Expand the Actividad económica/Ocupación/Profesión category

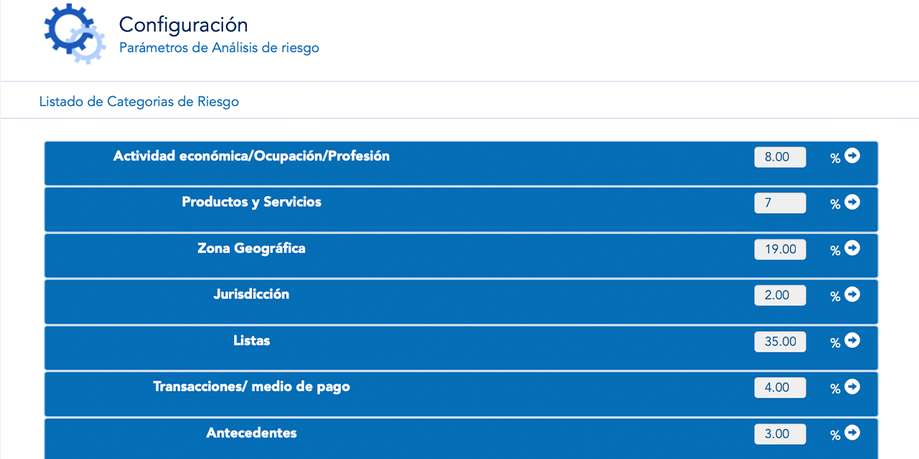[x=251, y=156]
